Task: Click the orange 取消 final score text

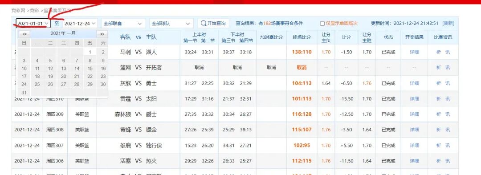Action: coord(302,67)
